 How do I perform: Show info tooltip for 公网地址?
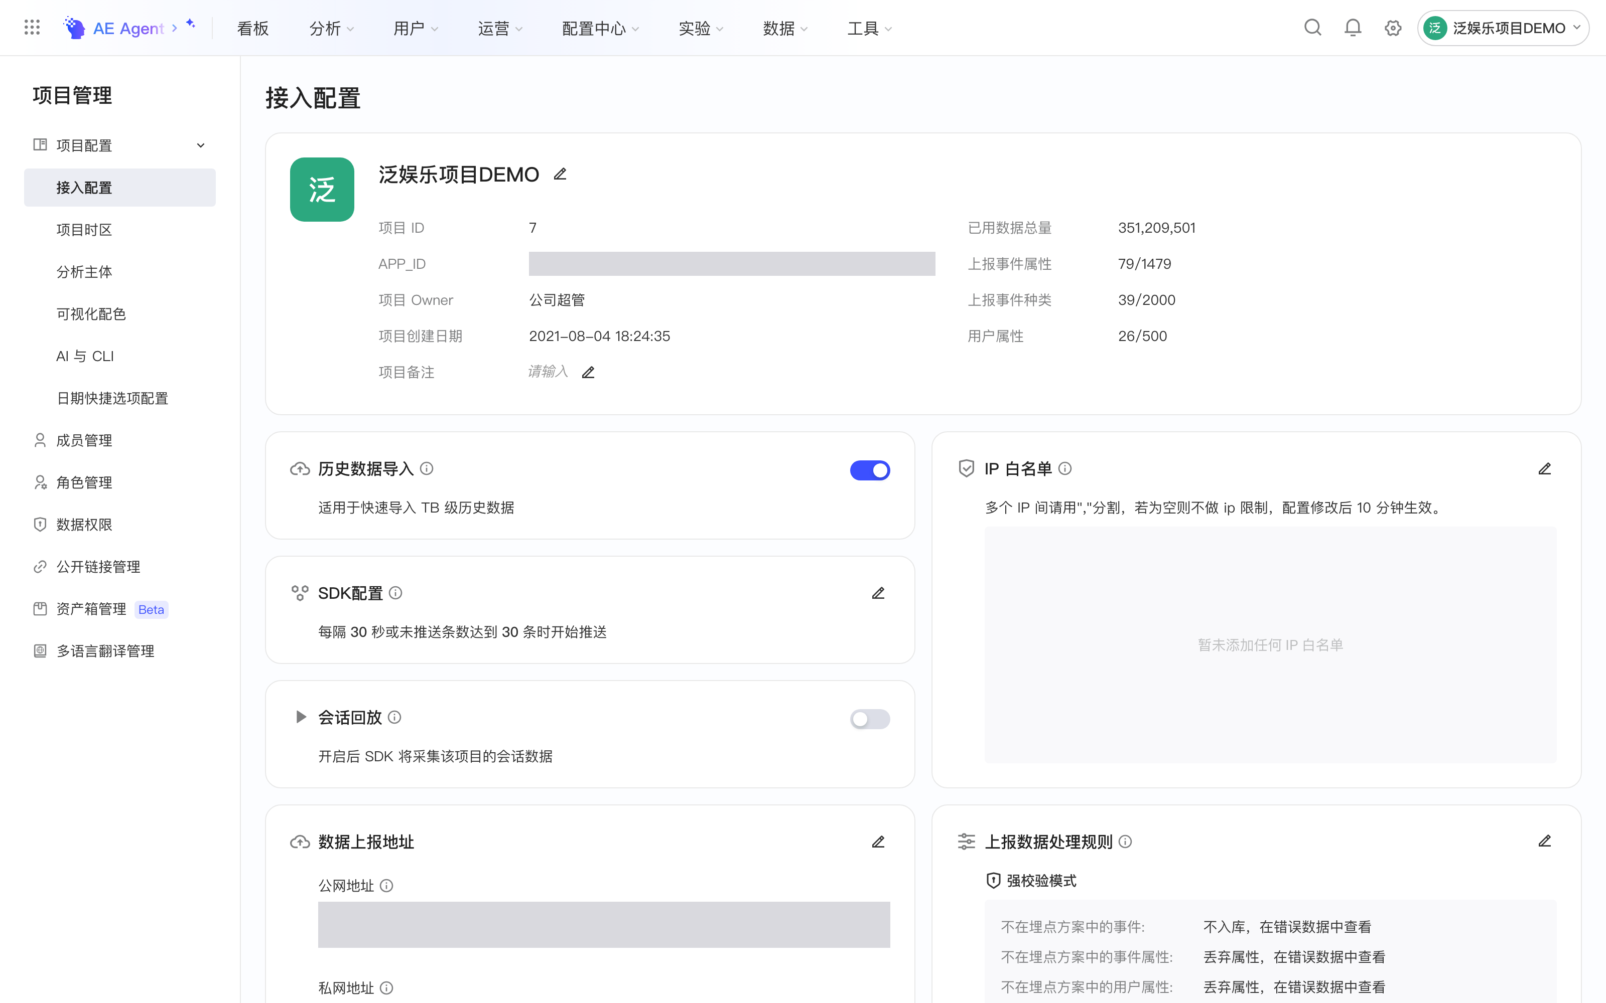tap(386, 886)
